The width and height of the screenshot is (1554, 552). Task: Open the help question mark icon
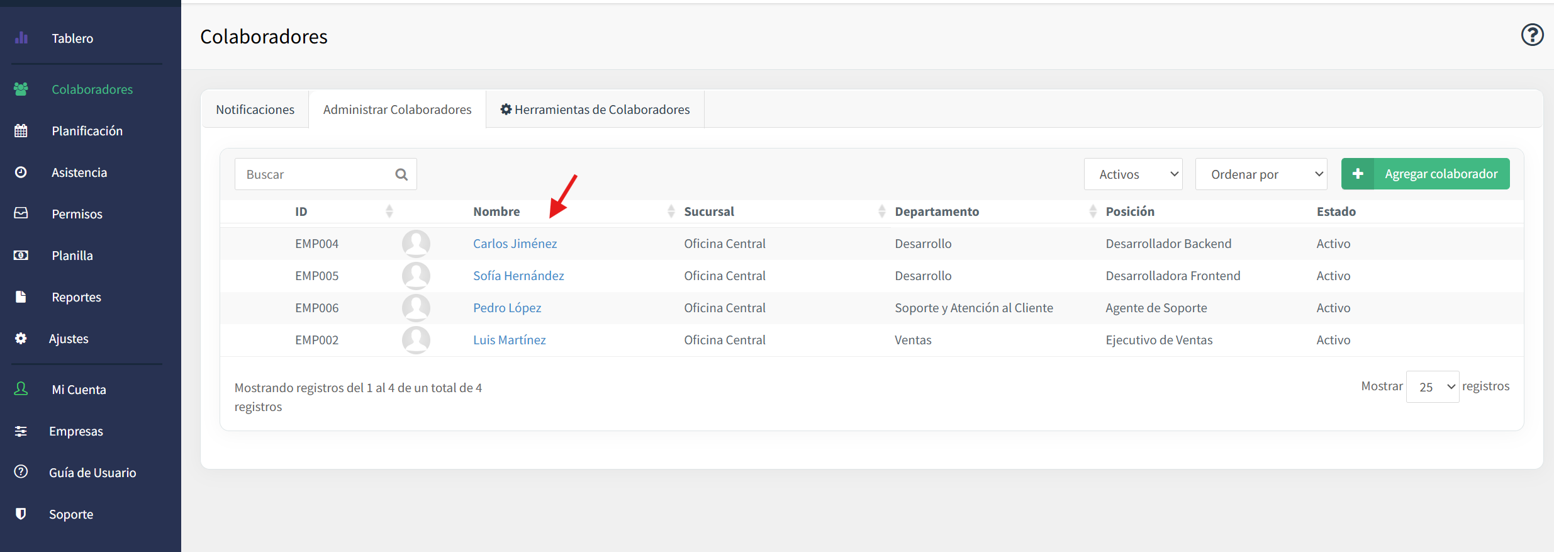click(x=1533, y=35)
